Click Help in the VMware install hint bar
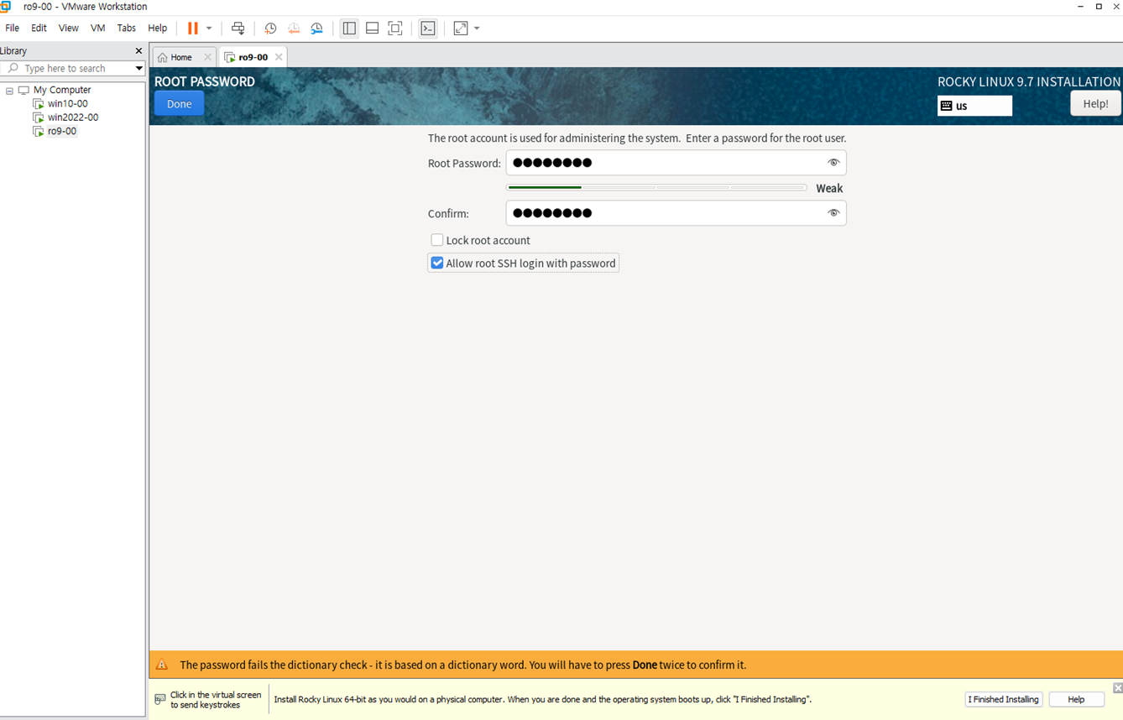This screenshot has width=1123, height=720. (1076, 699)
